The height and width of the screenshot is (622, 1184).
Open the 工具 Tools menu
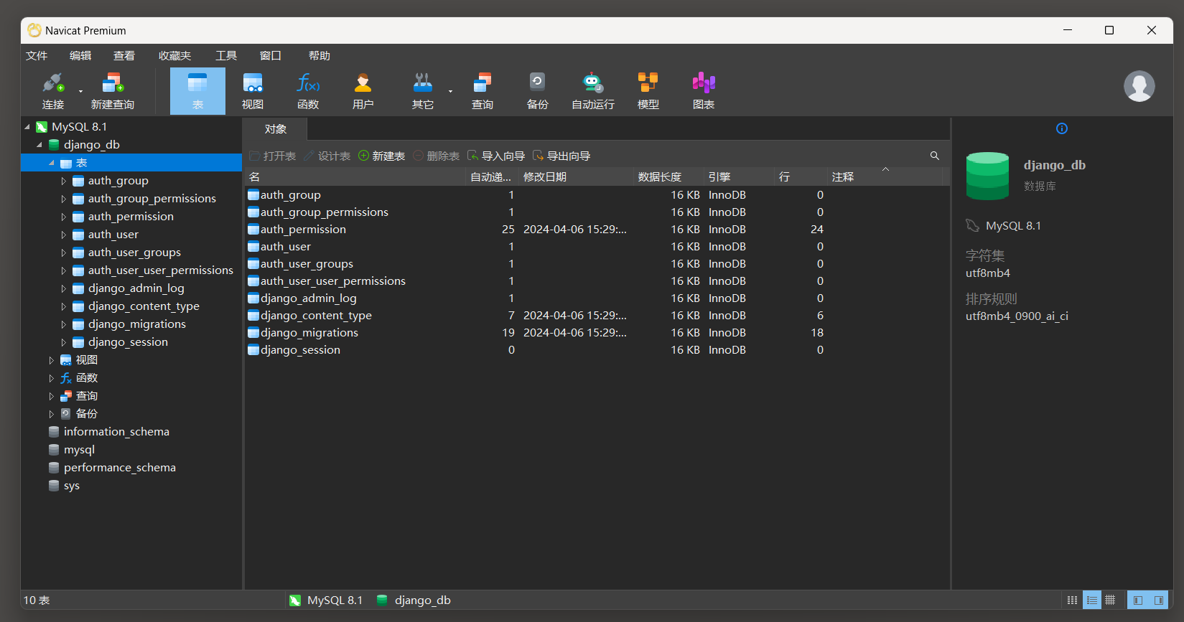pyautogui.click(x=226, y=56)
